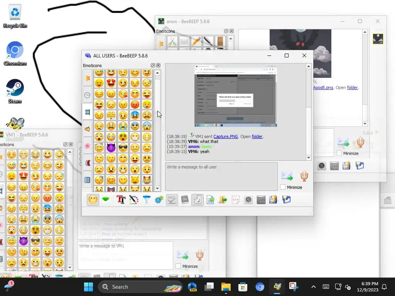395x296 pixels.
Task: Expand hidden system tray icons chevron
Action: pyautogui.click(x=314, y=287)
